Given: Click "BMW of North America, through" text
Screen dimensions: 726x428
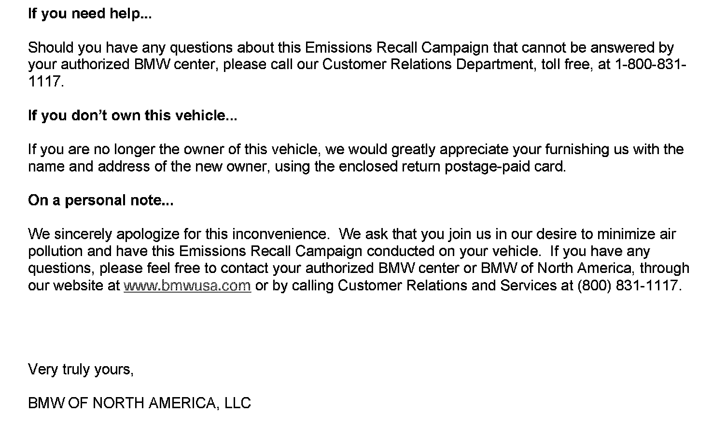Looking at the screenshot, I should (585, 268).
